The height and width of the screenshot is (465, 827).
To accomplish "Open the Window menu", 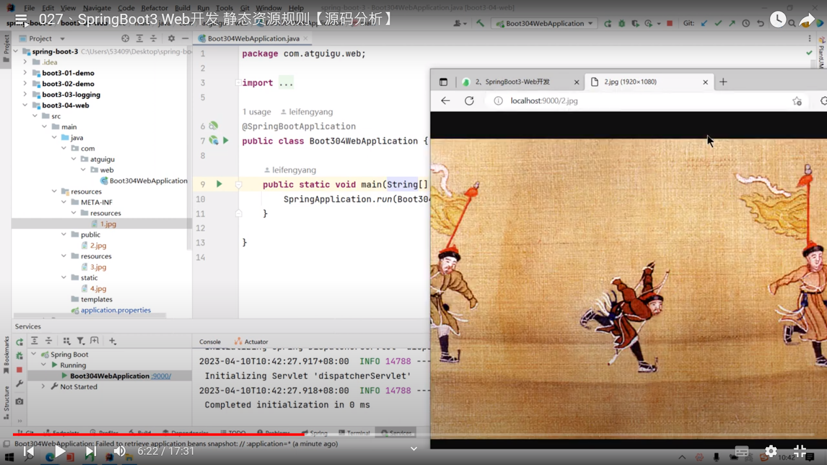I will tap(269, 8).
